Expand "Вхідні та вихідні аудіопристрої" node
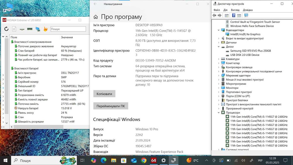Image resolution: width=293 pixels, height=165 pixels. tap(219, 38)
